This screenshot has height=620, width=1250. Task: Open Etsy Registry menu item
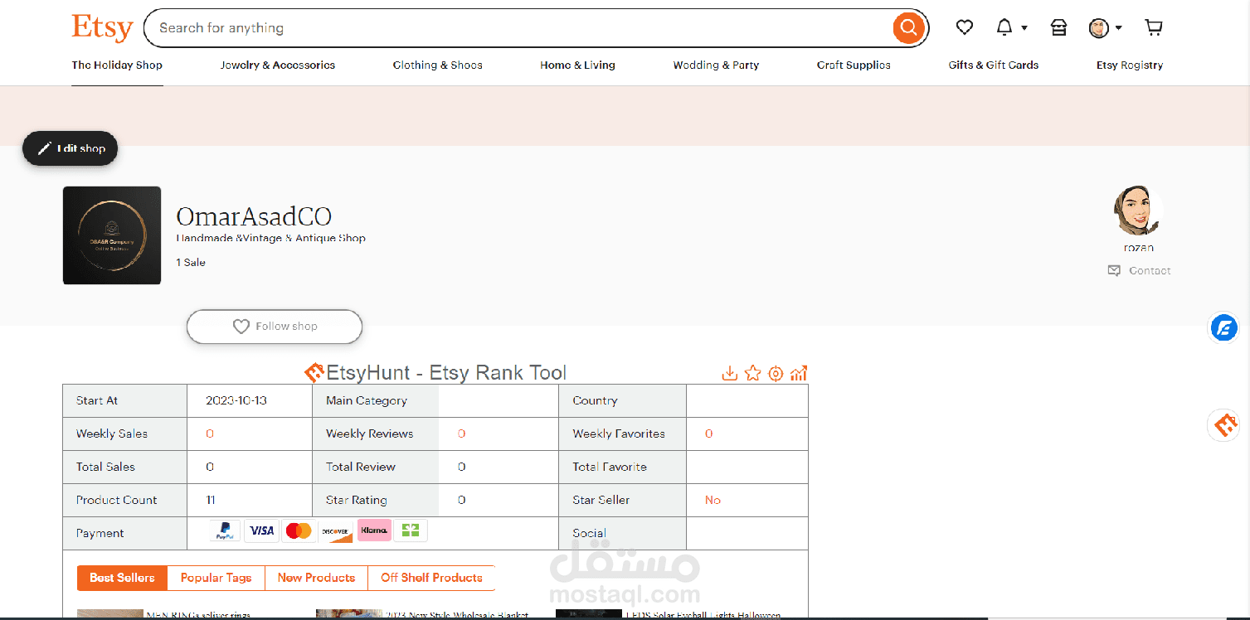tap(1130, 65)
